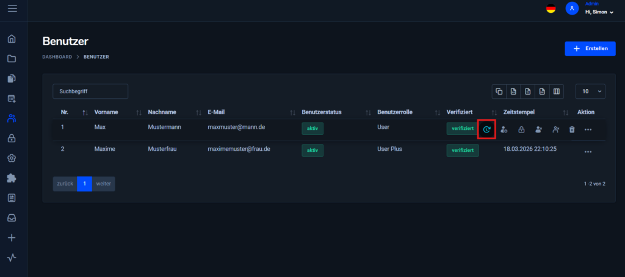Click the blue Erstellen button
This screenshot has height=277, width=625.
590,49
